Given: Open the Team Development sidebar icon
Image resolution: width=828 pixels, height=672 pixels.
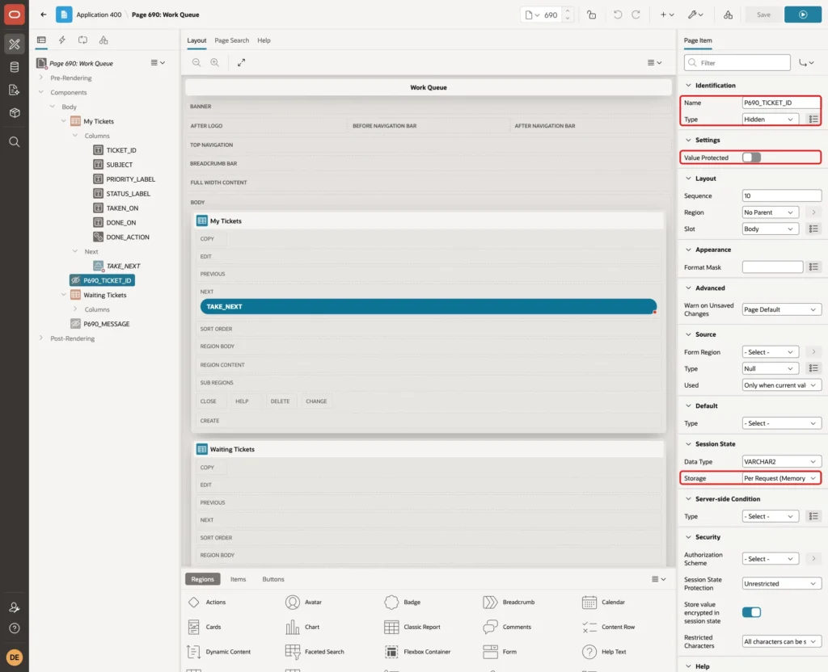Looking at the screenshot, I should [x=15, y=90].
